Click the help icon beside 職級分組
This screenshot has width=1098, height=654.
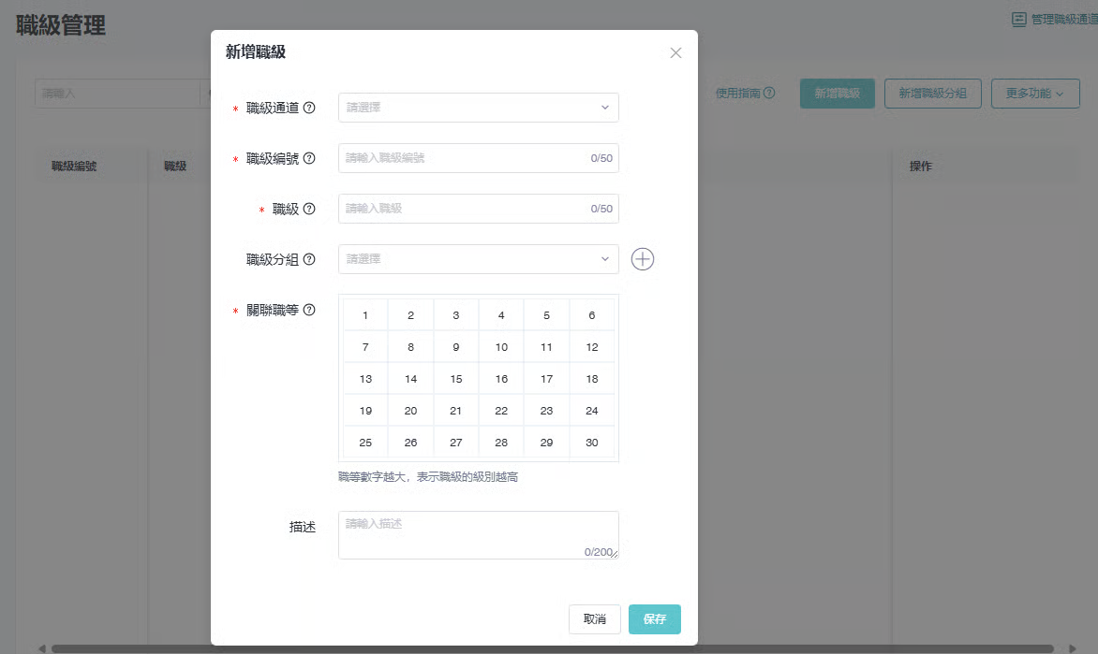pos(309,259)
